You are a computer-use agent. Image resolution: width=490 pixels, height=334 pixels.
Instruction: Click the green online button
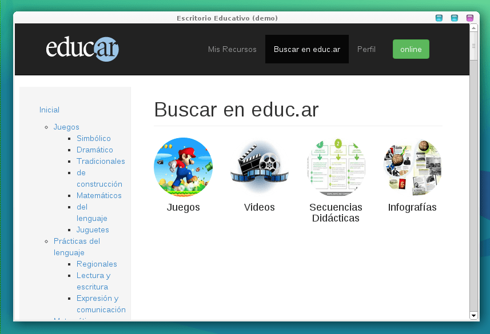pyautogui.click(x=411, y=49)
